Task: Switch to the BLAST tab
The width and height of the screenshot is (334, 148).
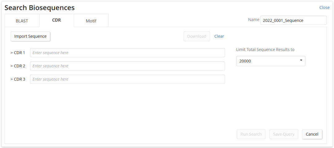Action: [x=22, y=21]
